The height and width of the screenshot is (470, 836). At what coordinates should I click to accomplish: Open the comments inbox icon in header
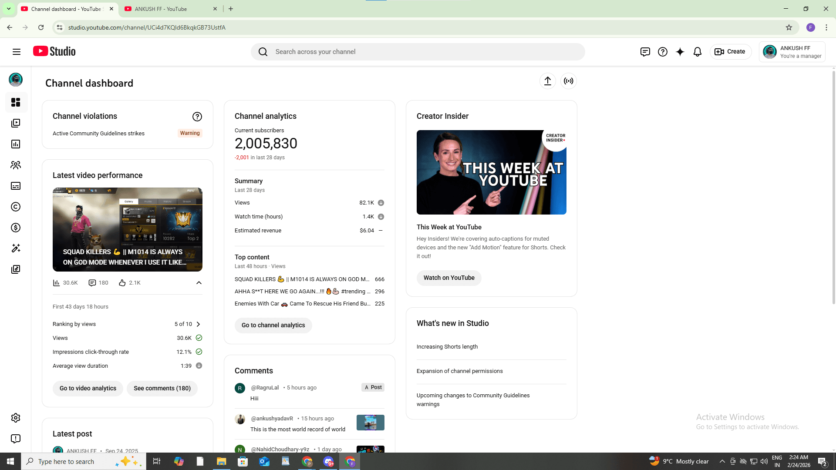pos(645,52)
